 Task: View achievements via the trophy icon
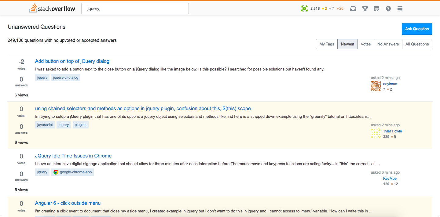pyautogui.click(x=365, y=8)
